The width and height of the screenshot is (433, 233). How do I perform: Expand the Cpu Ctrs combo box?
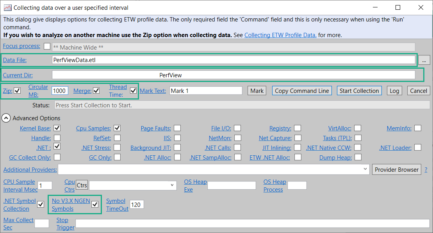click(172, 185)
